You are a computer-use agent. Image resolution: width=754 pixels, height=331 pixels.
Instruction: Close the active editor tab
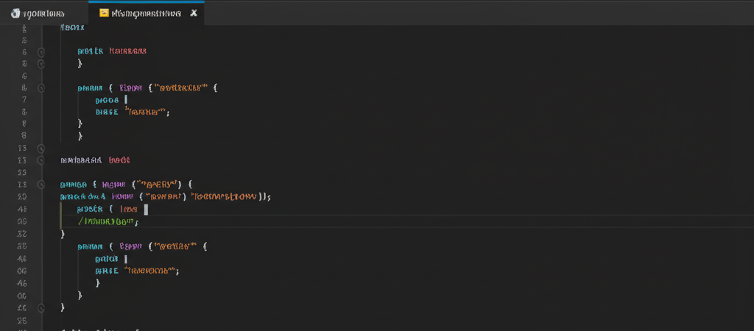(194, 13)
